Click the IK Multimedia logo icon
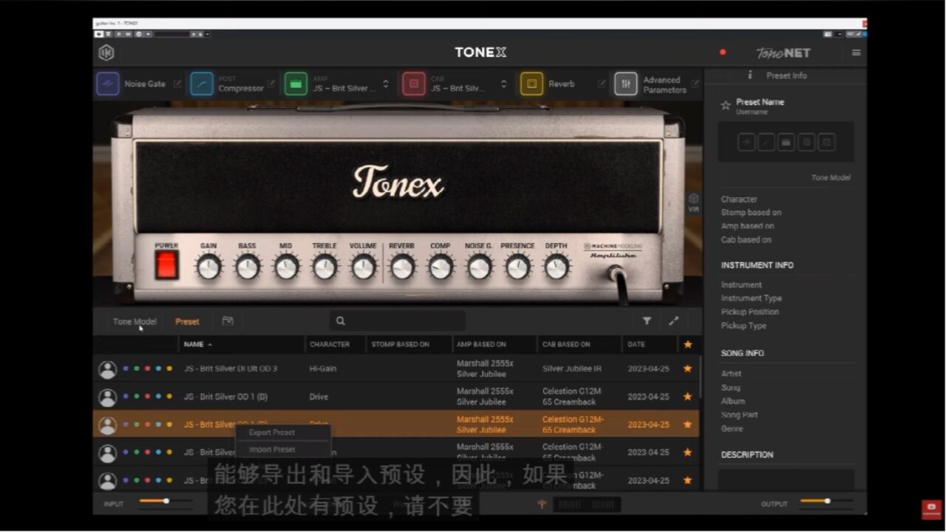This screenshot has width=946, height=532. pyautogui.click(x=106, y=52)
